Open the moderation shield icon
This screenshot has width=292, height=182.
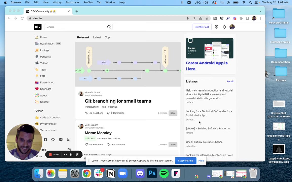click(x=216, y=27)
